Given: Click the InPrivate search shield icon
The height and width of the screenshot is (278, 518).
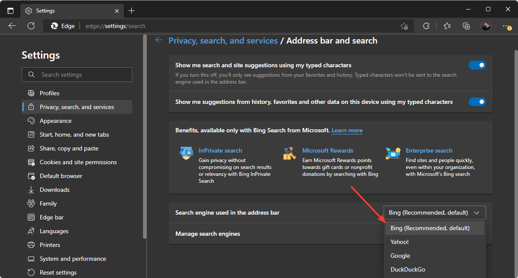Looking at the screenshot, I should [186, 153].
